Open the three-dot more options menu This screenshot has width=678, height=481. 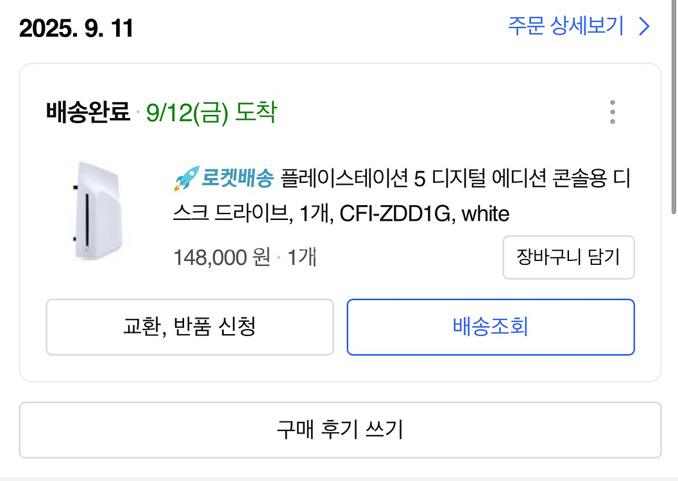[x=613, y=112]
